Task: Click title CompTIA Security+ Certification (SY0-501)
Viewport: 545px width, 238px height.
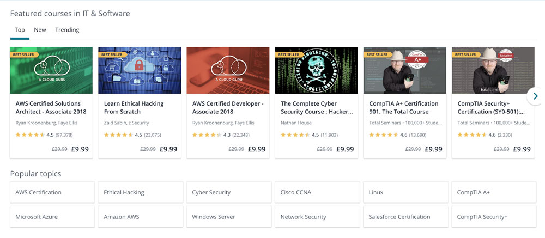Action: click(491, 108)
